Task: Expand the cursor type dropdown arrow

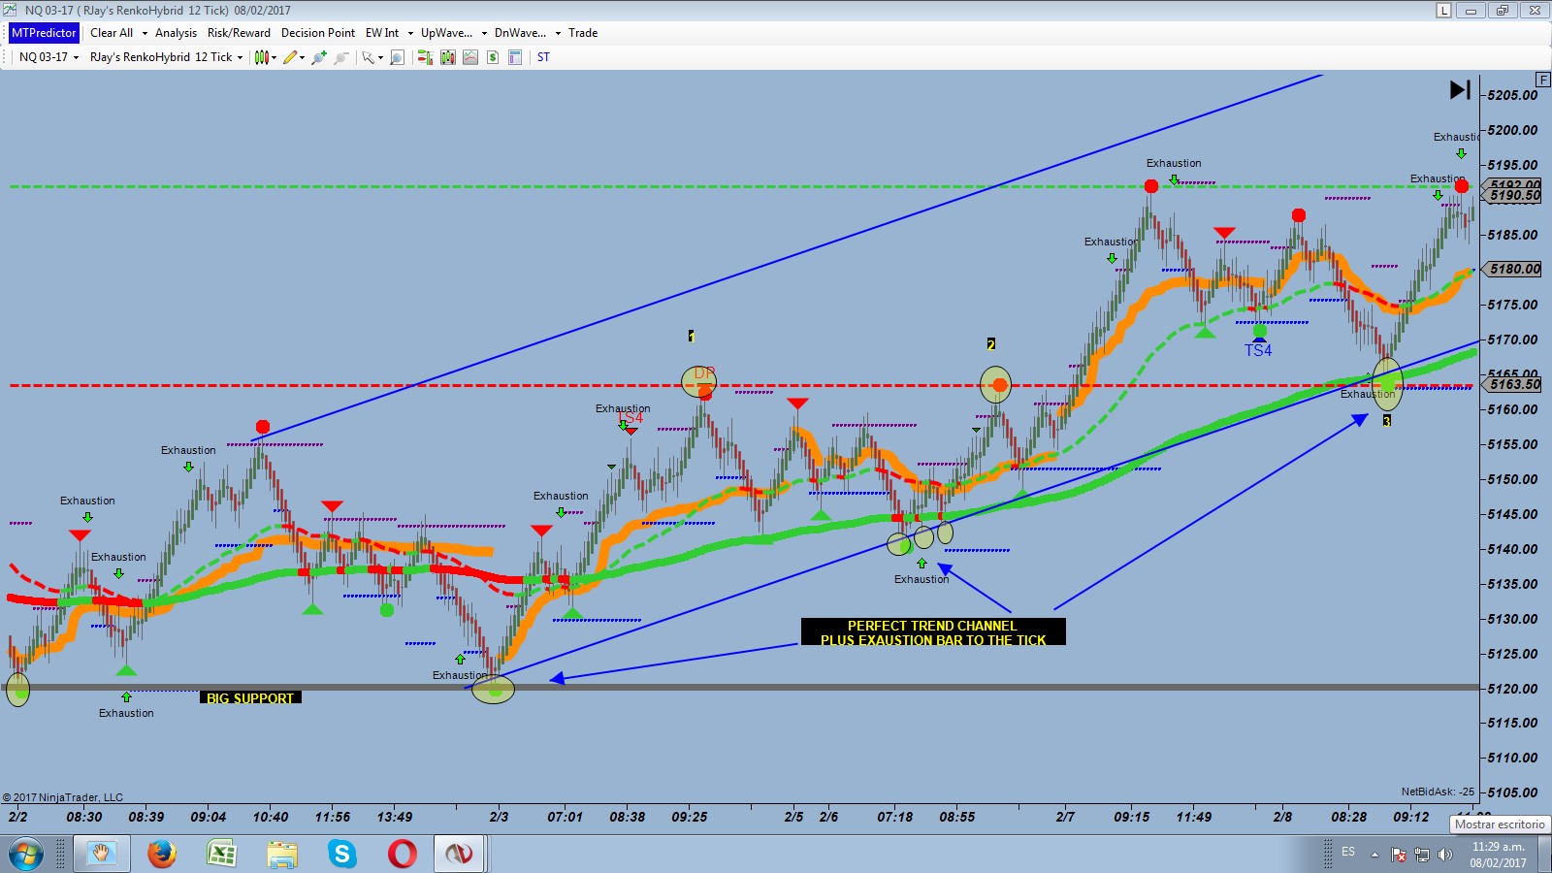Action: [x=380, y=57]
